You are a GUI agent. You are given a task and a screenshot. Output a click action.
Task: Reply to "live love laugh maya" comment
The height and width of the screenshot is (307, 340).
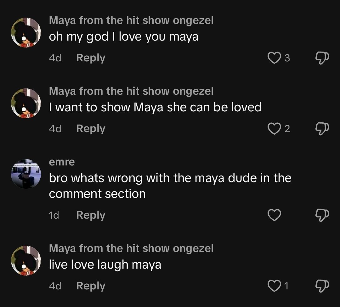point(91,286)
